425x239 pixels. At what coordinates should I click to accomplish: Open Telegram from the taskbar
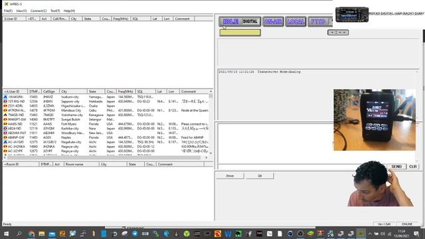click(x=135, y=234)
